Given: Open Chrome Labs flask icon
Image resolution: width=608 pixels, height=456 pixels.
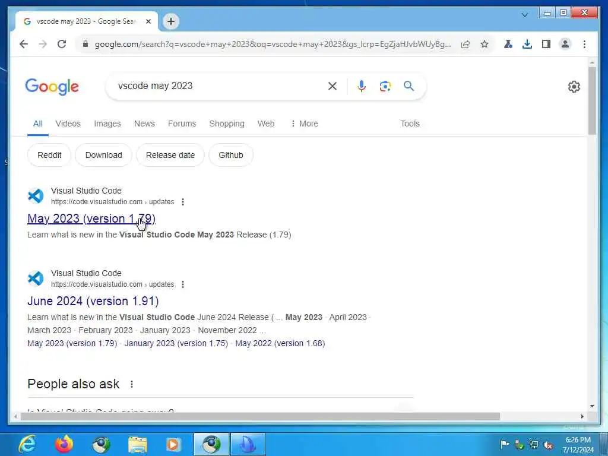Looking at the screenshot, I should pos(508,44).
